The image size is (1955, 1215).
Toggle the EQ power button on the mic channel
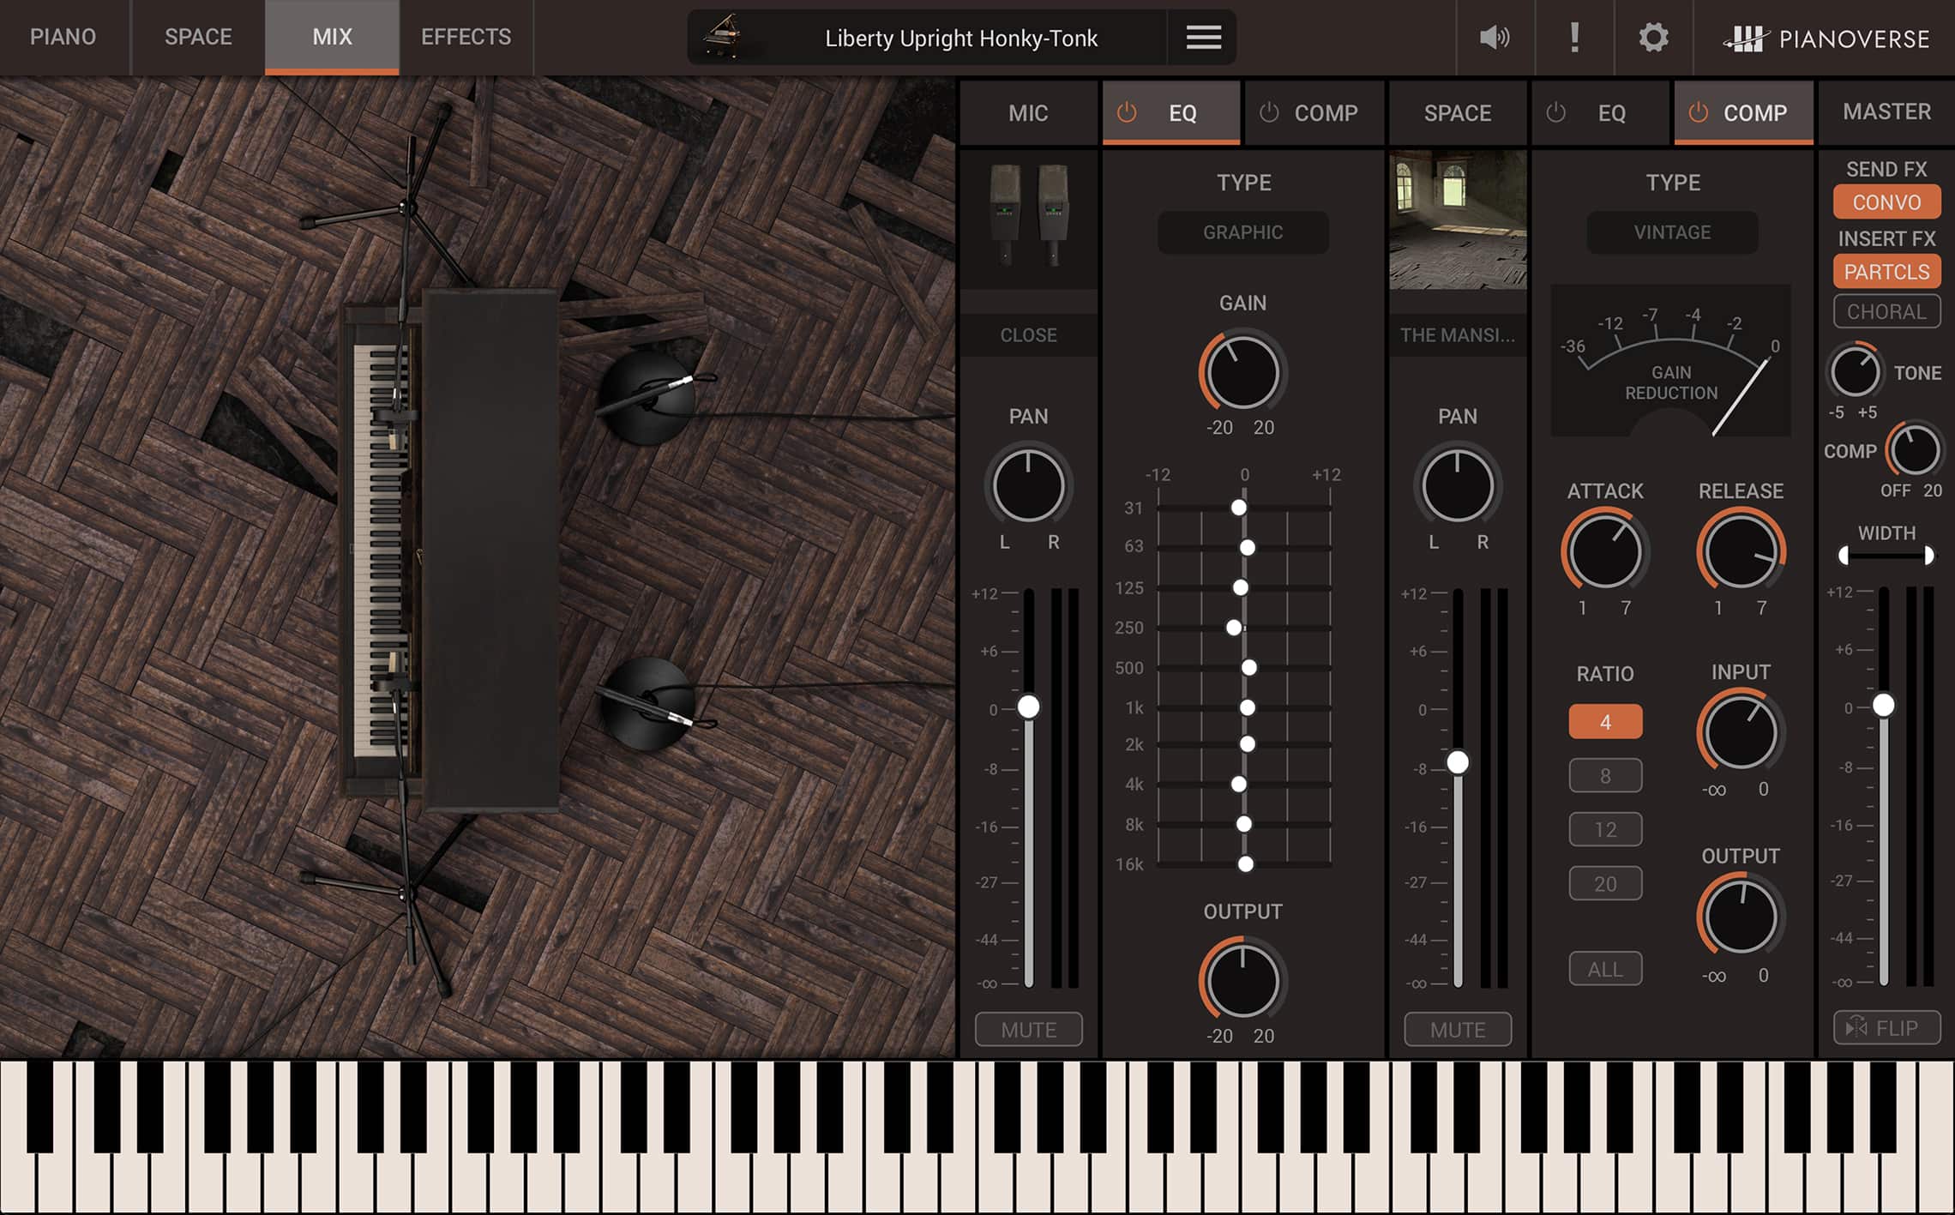(x=1126, y=112)
